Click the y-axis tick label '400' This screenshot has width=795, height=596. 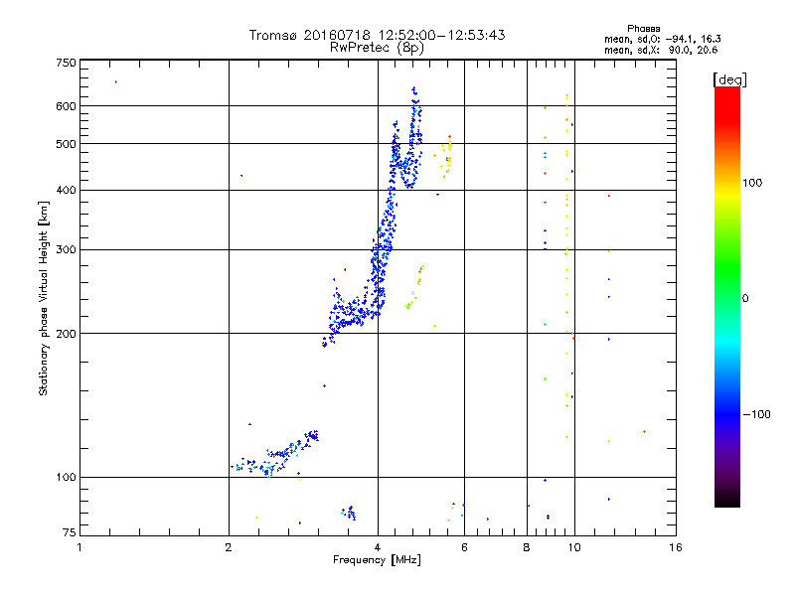pos(66,190)
